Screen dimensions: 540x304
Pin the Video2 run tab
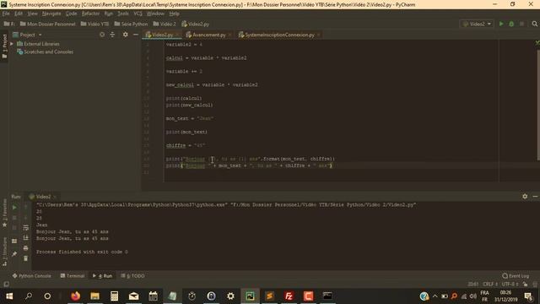[14, 254]
